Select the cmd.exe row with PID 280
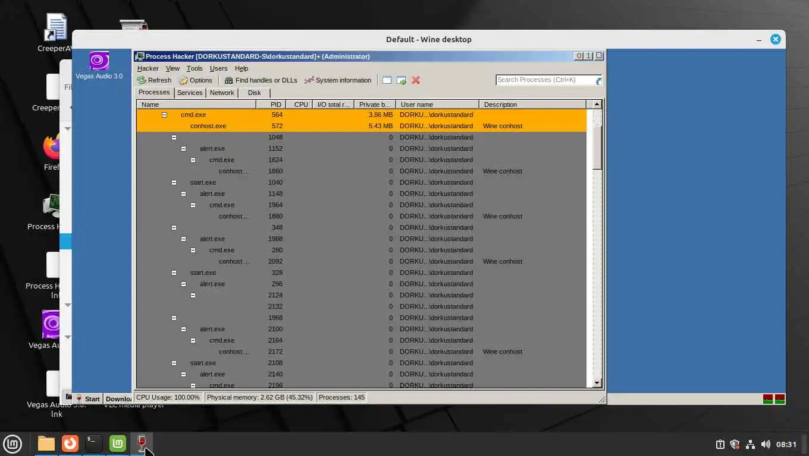Screen dimensions: 809x456 click(x=361, y=250)
